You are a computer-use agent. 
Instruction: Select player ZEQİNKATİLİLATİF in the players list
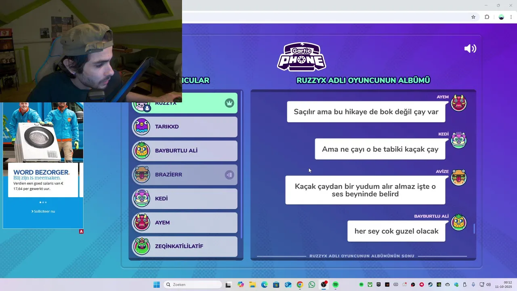(185, 246)
